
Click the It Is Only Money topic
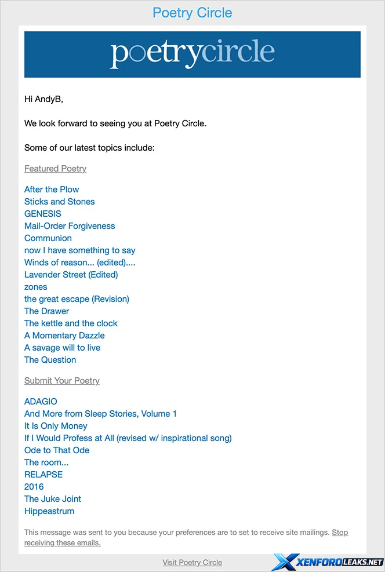tap(56, 426)
